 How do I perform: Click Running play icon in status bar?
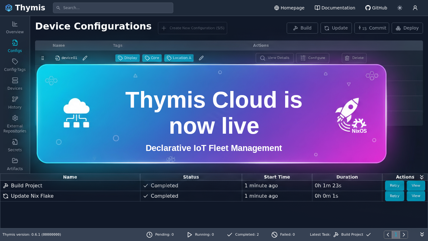point(189,235)
